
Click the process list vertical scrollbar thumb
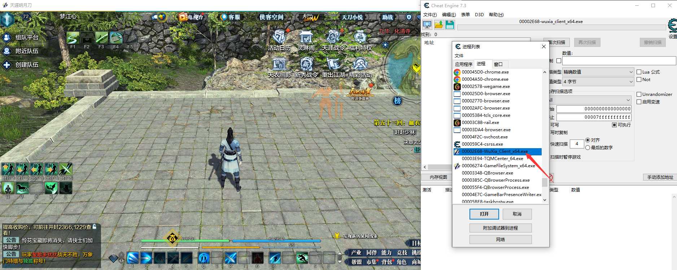pos(545,183)
